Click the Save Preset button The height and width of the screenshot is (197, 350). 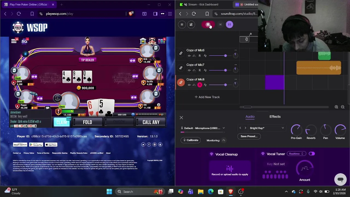pos(249,136)
